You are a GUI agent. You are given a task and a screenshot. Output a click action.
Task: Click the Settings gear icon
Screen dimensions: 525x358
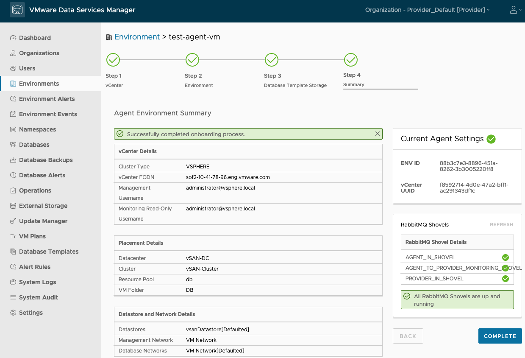click(x=13, y=313)
